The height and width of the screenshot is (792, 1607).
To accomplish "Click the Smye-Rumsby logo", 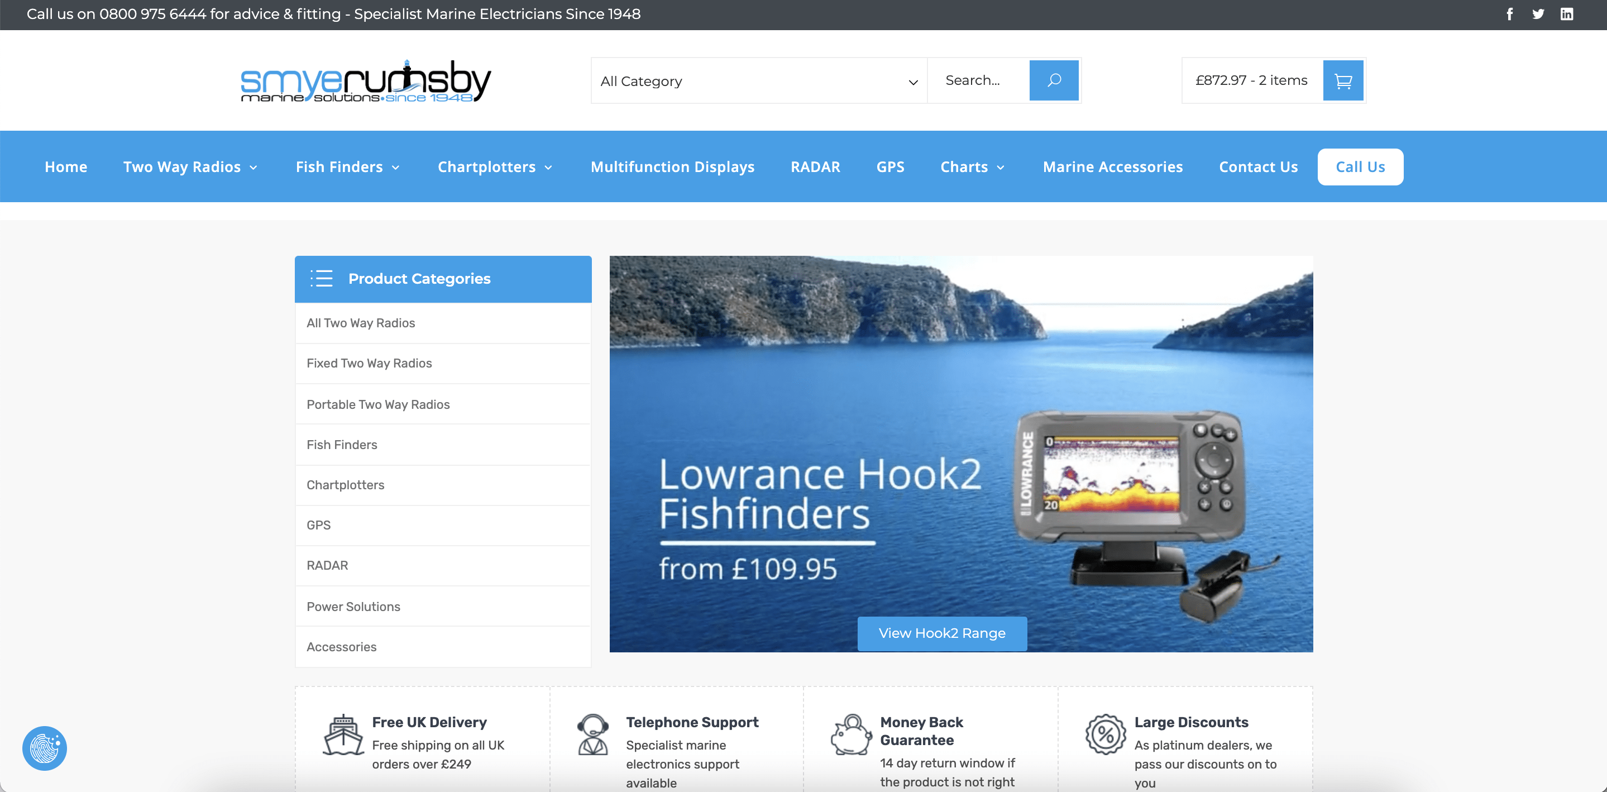I will pyautogui.click(x=366, y=81).
